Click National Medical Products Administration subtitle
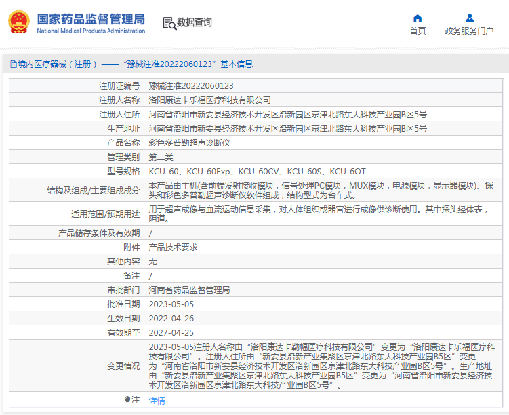509x415 pixels. pyautogui.click(x=91, y=31)
